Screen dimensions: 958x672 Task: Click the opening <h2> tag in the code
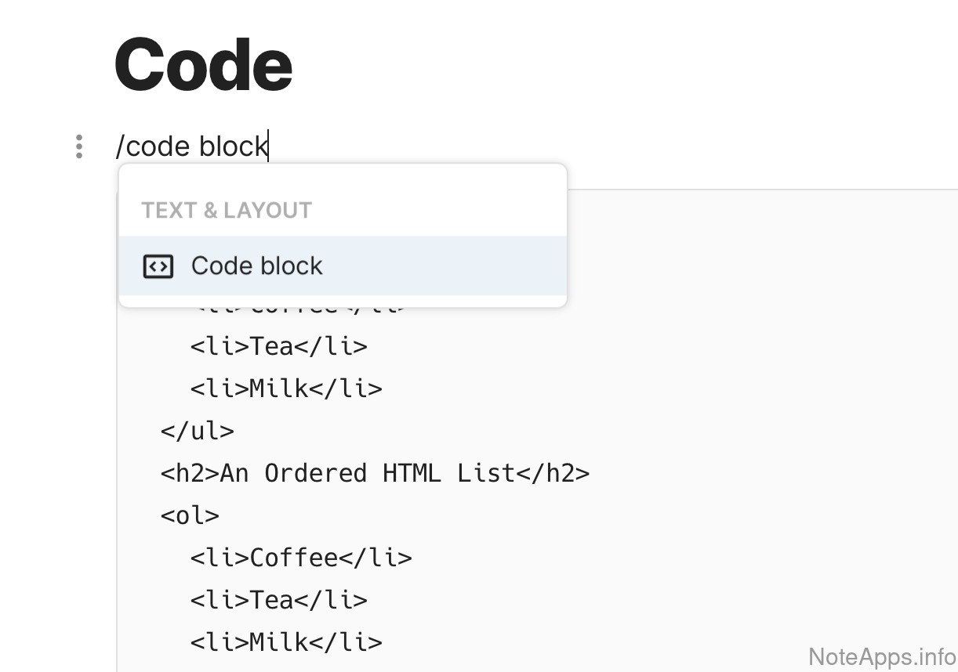pyautogui.click(x=190, y=473)
